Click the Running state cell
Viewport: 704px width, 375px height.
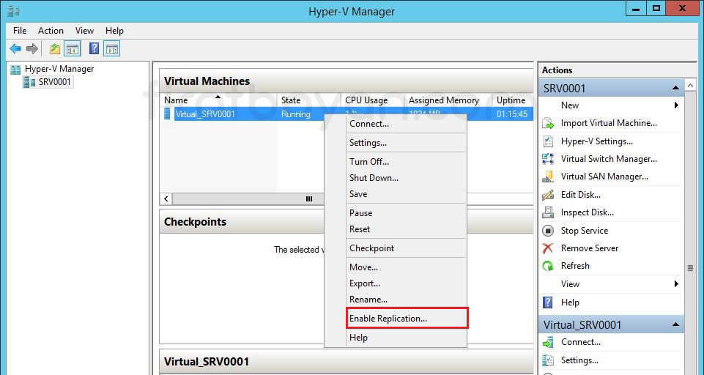pyautogui.click(x=295, y=114)
